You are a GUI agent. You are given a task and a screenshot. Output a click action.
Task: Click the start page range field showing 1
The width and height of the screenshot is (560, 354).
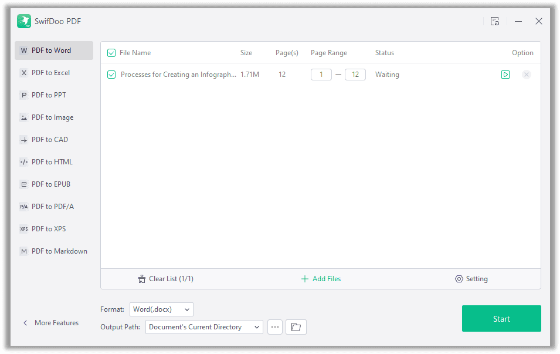coord(321,75)
